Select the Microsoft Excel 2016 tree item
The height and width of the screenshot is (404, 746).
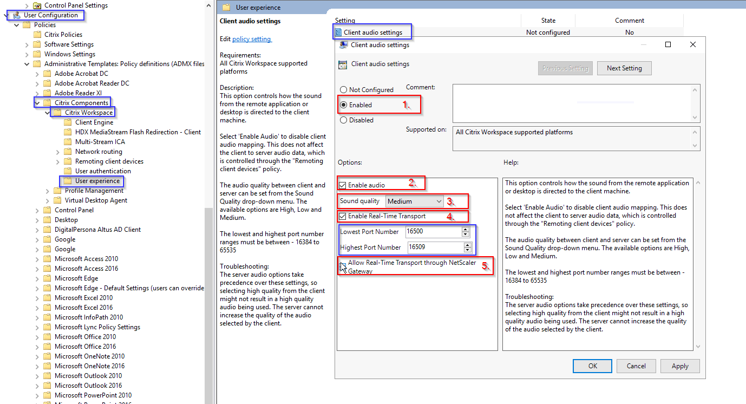[x=84, y=308]
